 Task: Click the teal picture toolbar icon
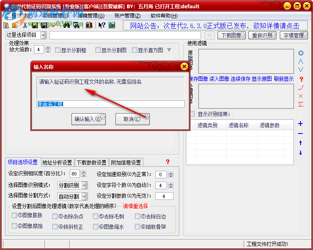coord(112,25)
